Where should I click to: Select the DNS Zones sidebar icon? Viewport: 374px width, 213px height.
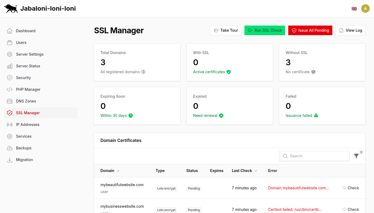pyautogui.click(x=10, y=101)
